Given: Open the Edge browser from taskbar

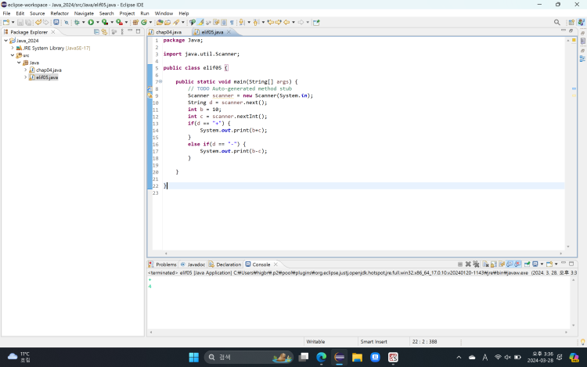Looking at the screenshot, I should (x=321, y=357).
